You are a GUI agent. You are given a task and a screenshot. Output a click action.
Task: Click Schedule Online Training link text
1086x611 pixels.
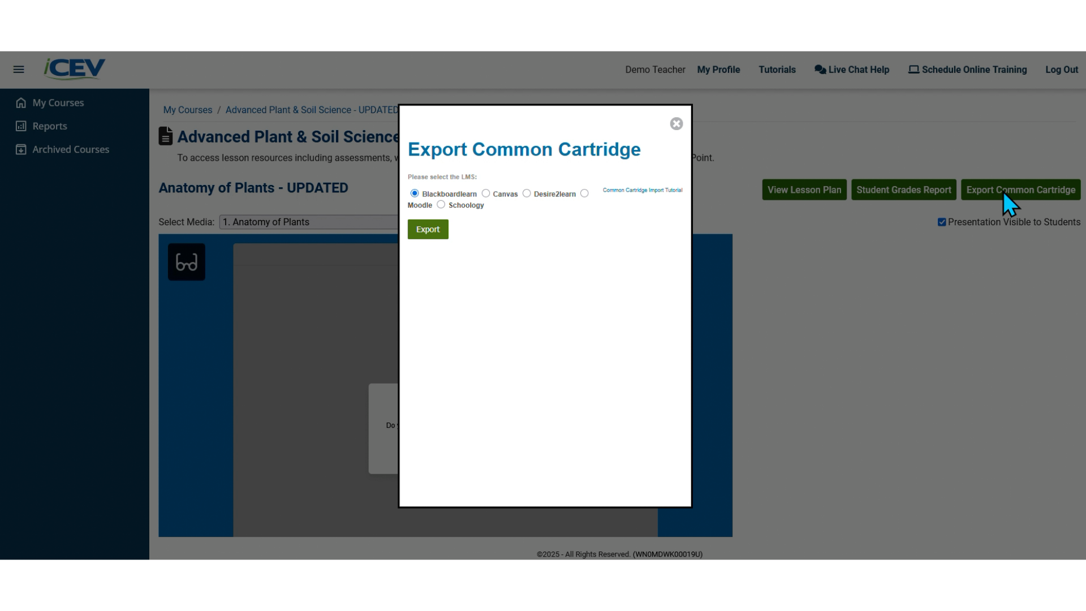tap(974, 70)
